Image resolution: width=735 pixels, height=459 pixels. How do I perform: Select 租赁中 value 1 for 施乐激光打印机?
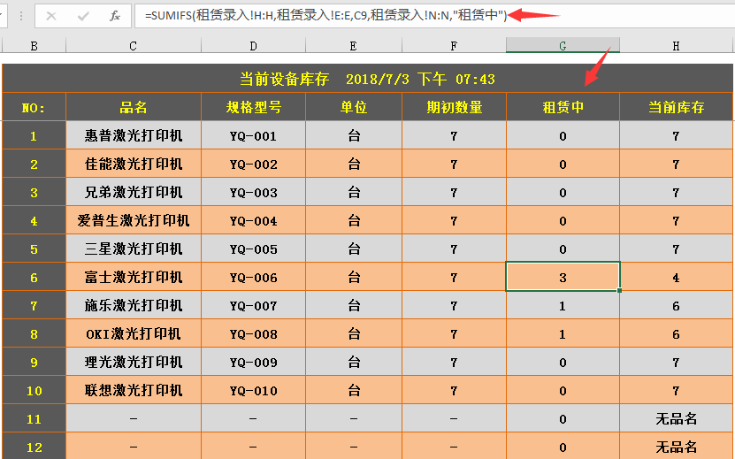tap(563, 305)
